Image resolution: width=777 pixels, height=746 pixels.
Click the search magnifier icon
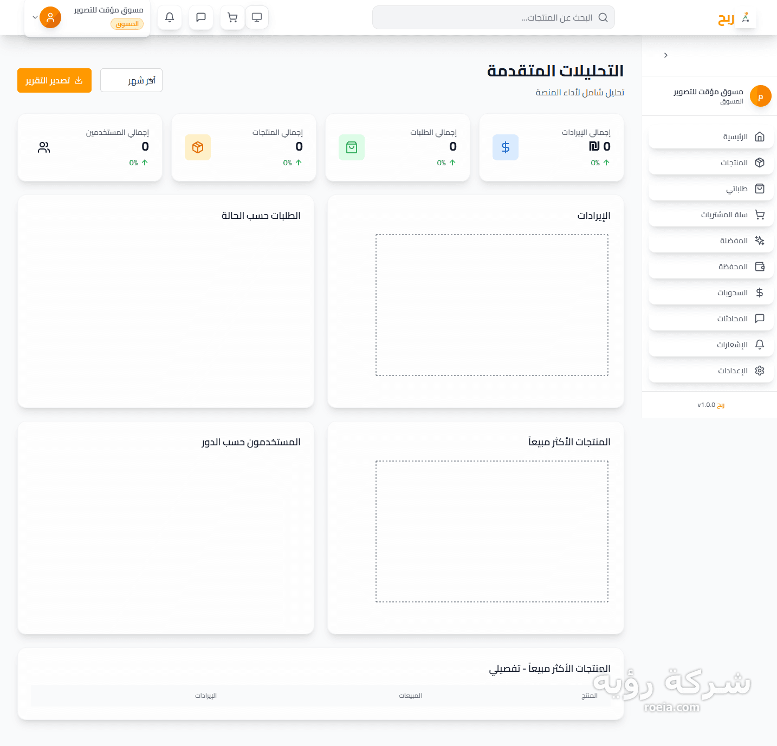click(603, 17)
